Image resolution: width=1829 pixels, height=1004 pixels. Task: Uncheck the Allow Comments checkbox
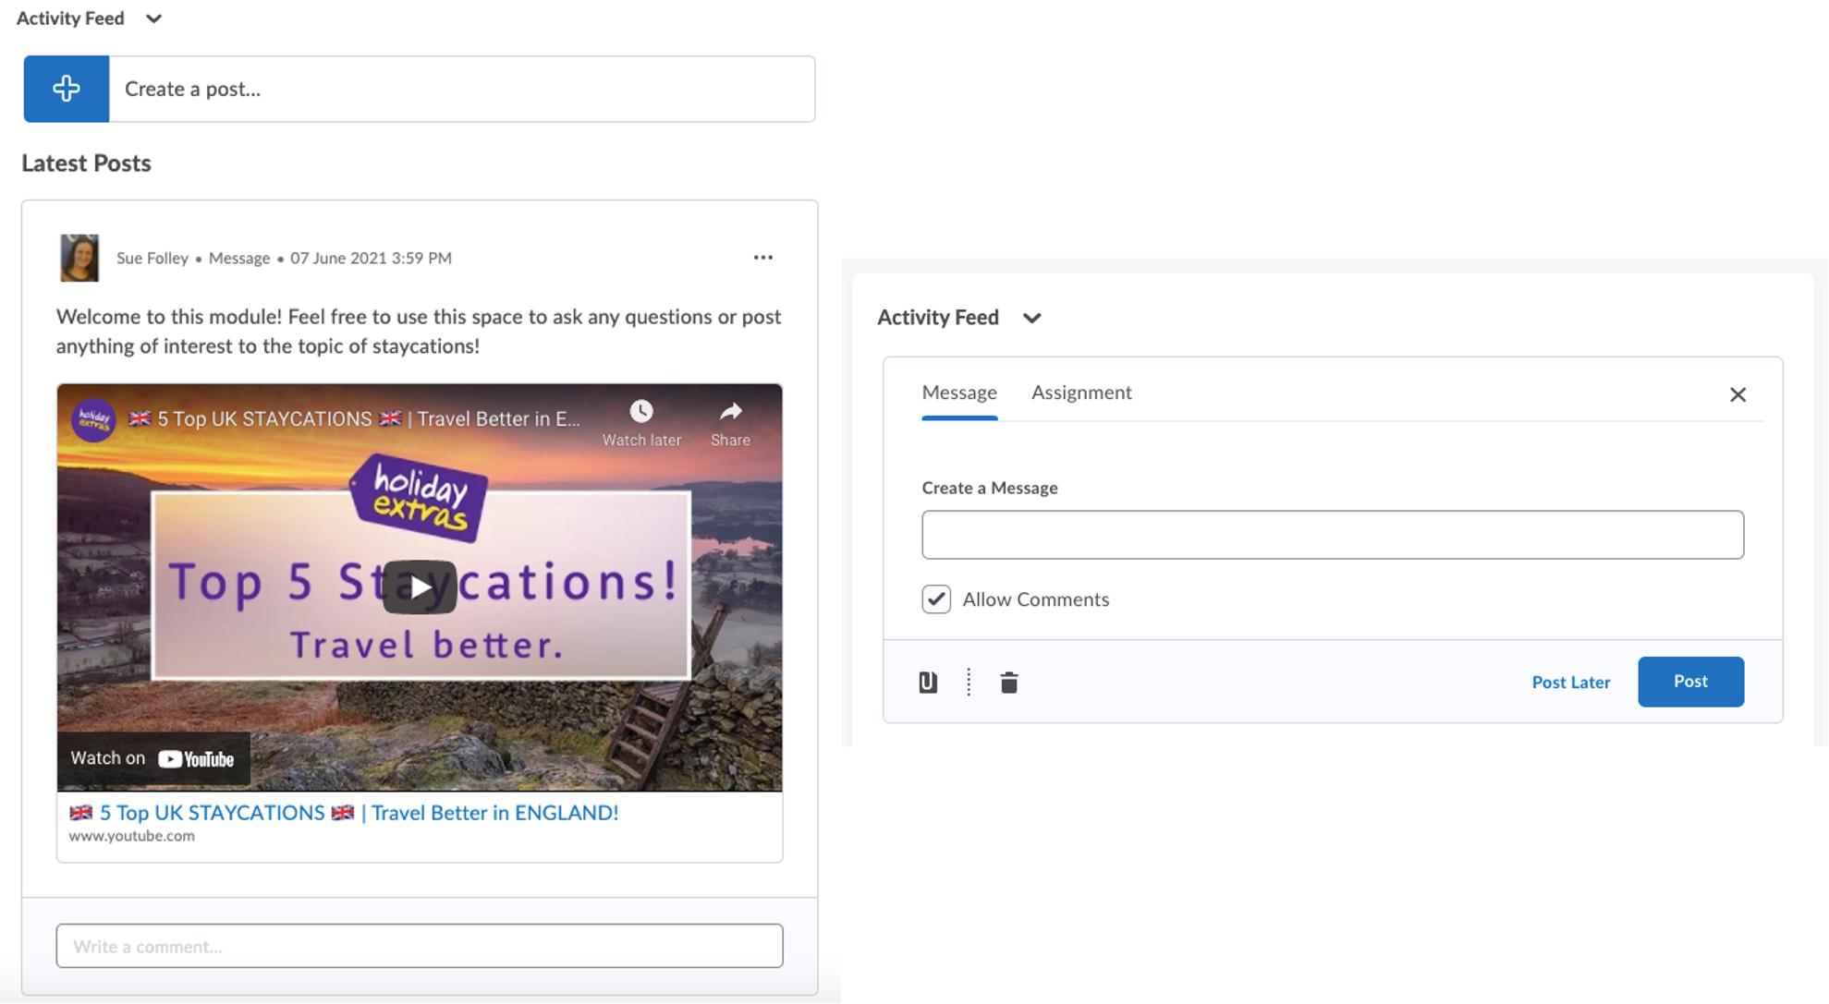pos(935,599)
